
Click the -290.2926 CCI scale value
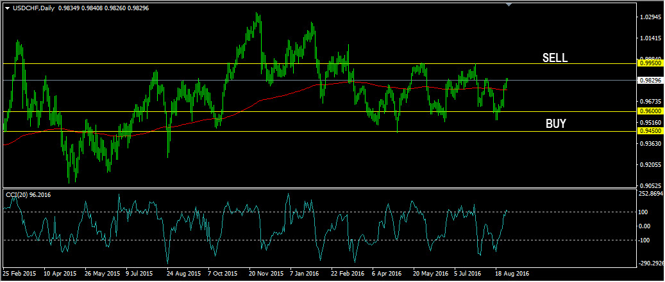[x=651, y=263]
